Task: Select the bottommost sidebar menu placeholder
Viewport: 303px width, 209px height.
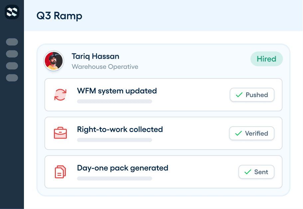Action: pos(12,78)
